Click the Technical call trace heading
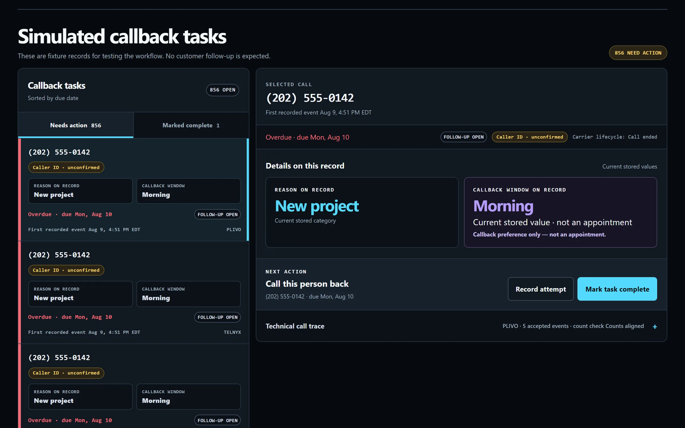This screenshot has width=685, height=428. tap(295, 326)
